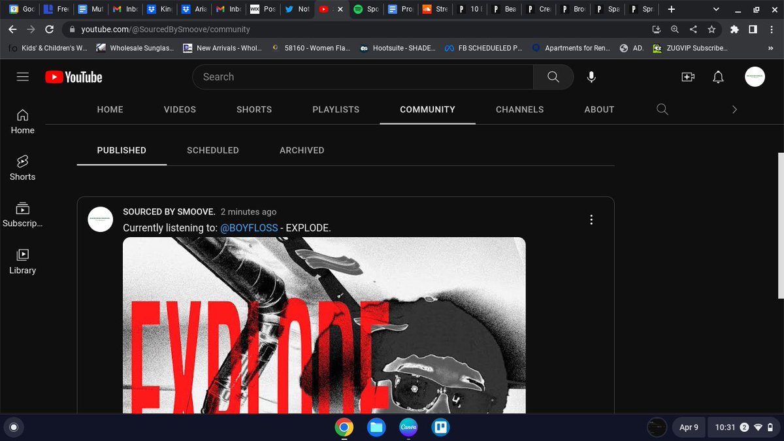Open the SOURCED BY SMOOVE. author name
The width and height of the screenshot is (784, 441).
point(169,212)
